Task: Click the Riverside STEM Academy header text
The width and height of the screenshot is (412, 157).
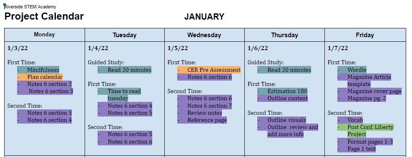Action: click(30, 7)
